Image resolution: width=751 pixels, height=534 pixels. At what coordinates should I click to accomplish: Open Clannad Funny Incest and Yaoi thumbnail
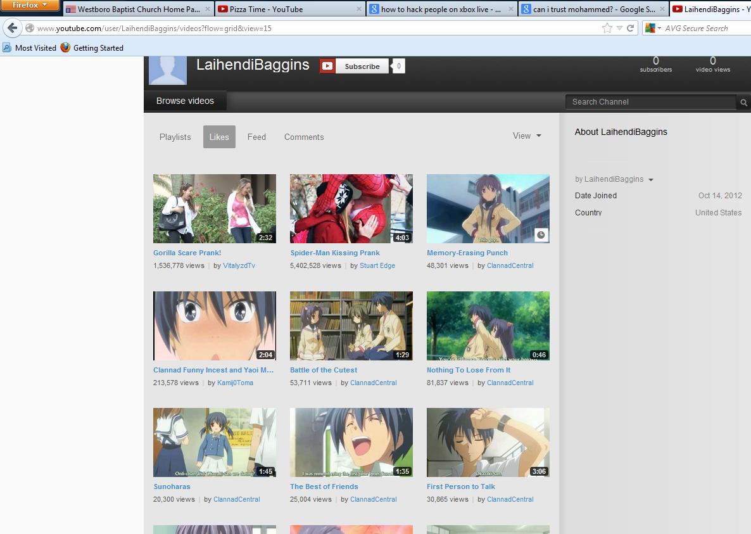coord(215,326)
